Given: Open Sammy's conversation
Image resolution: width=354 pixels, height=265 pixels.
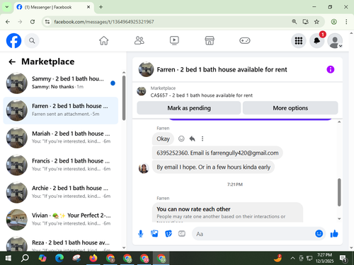Looking at the screenshot, I should tap(61, 83).
